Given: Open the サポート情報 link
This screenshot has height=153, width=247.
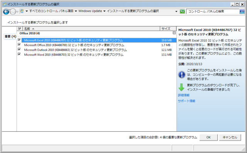Looking at the screenshot, I should (x=186, y=101).
